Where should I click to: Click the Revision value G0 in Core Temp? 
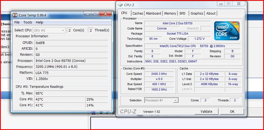(x=71, y=55)
